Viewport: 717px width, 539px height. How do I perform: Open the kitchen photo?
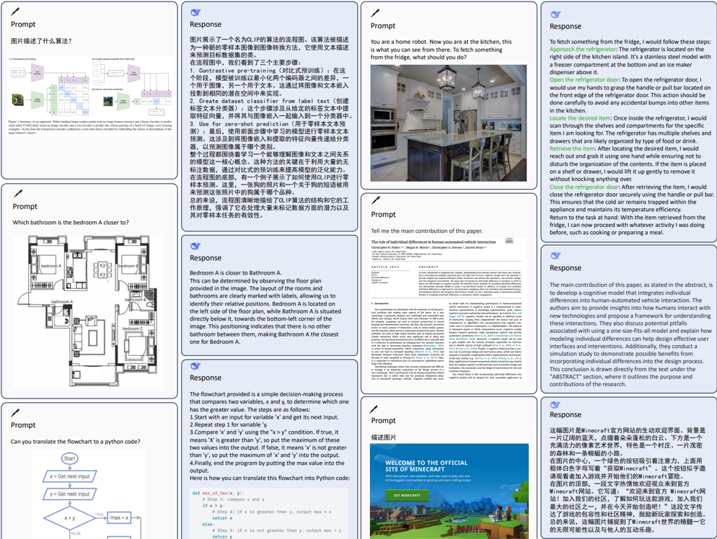(x=449, y=123)
